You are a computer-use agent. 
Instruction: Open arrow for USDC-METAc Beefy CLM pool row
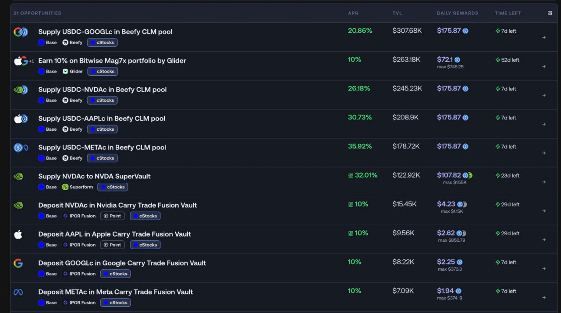544,153
